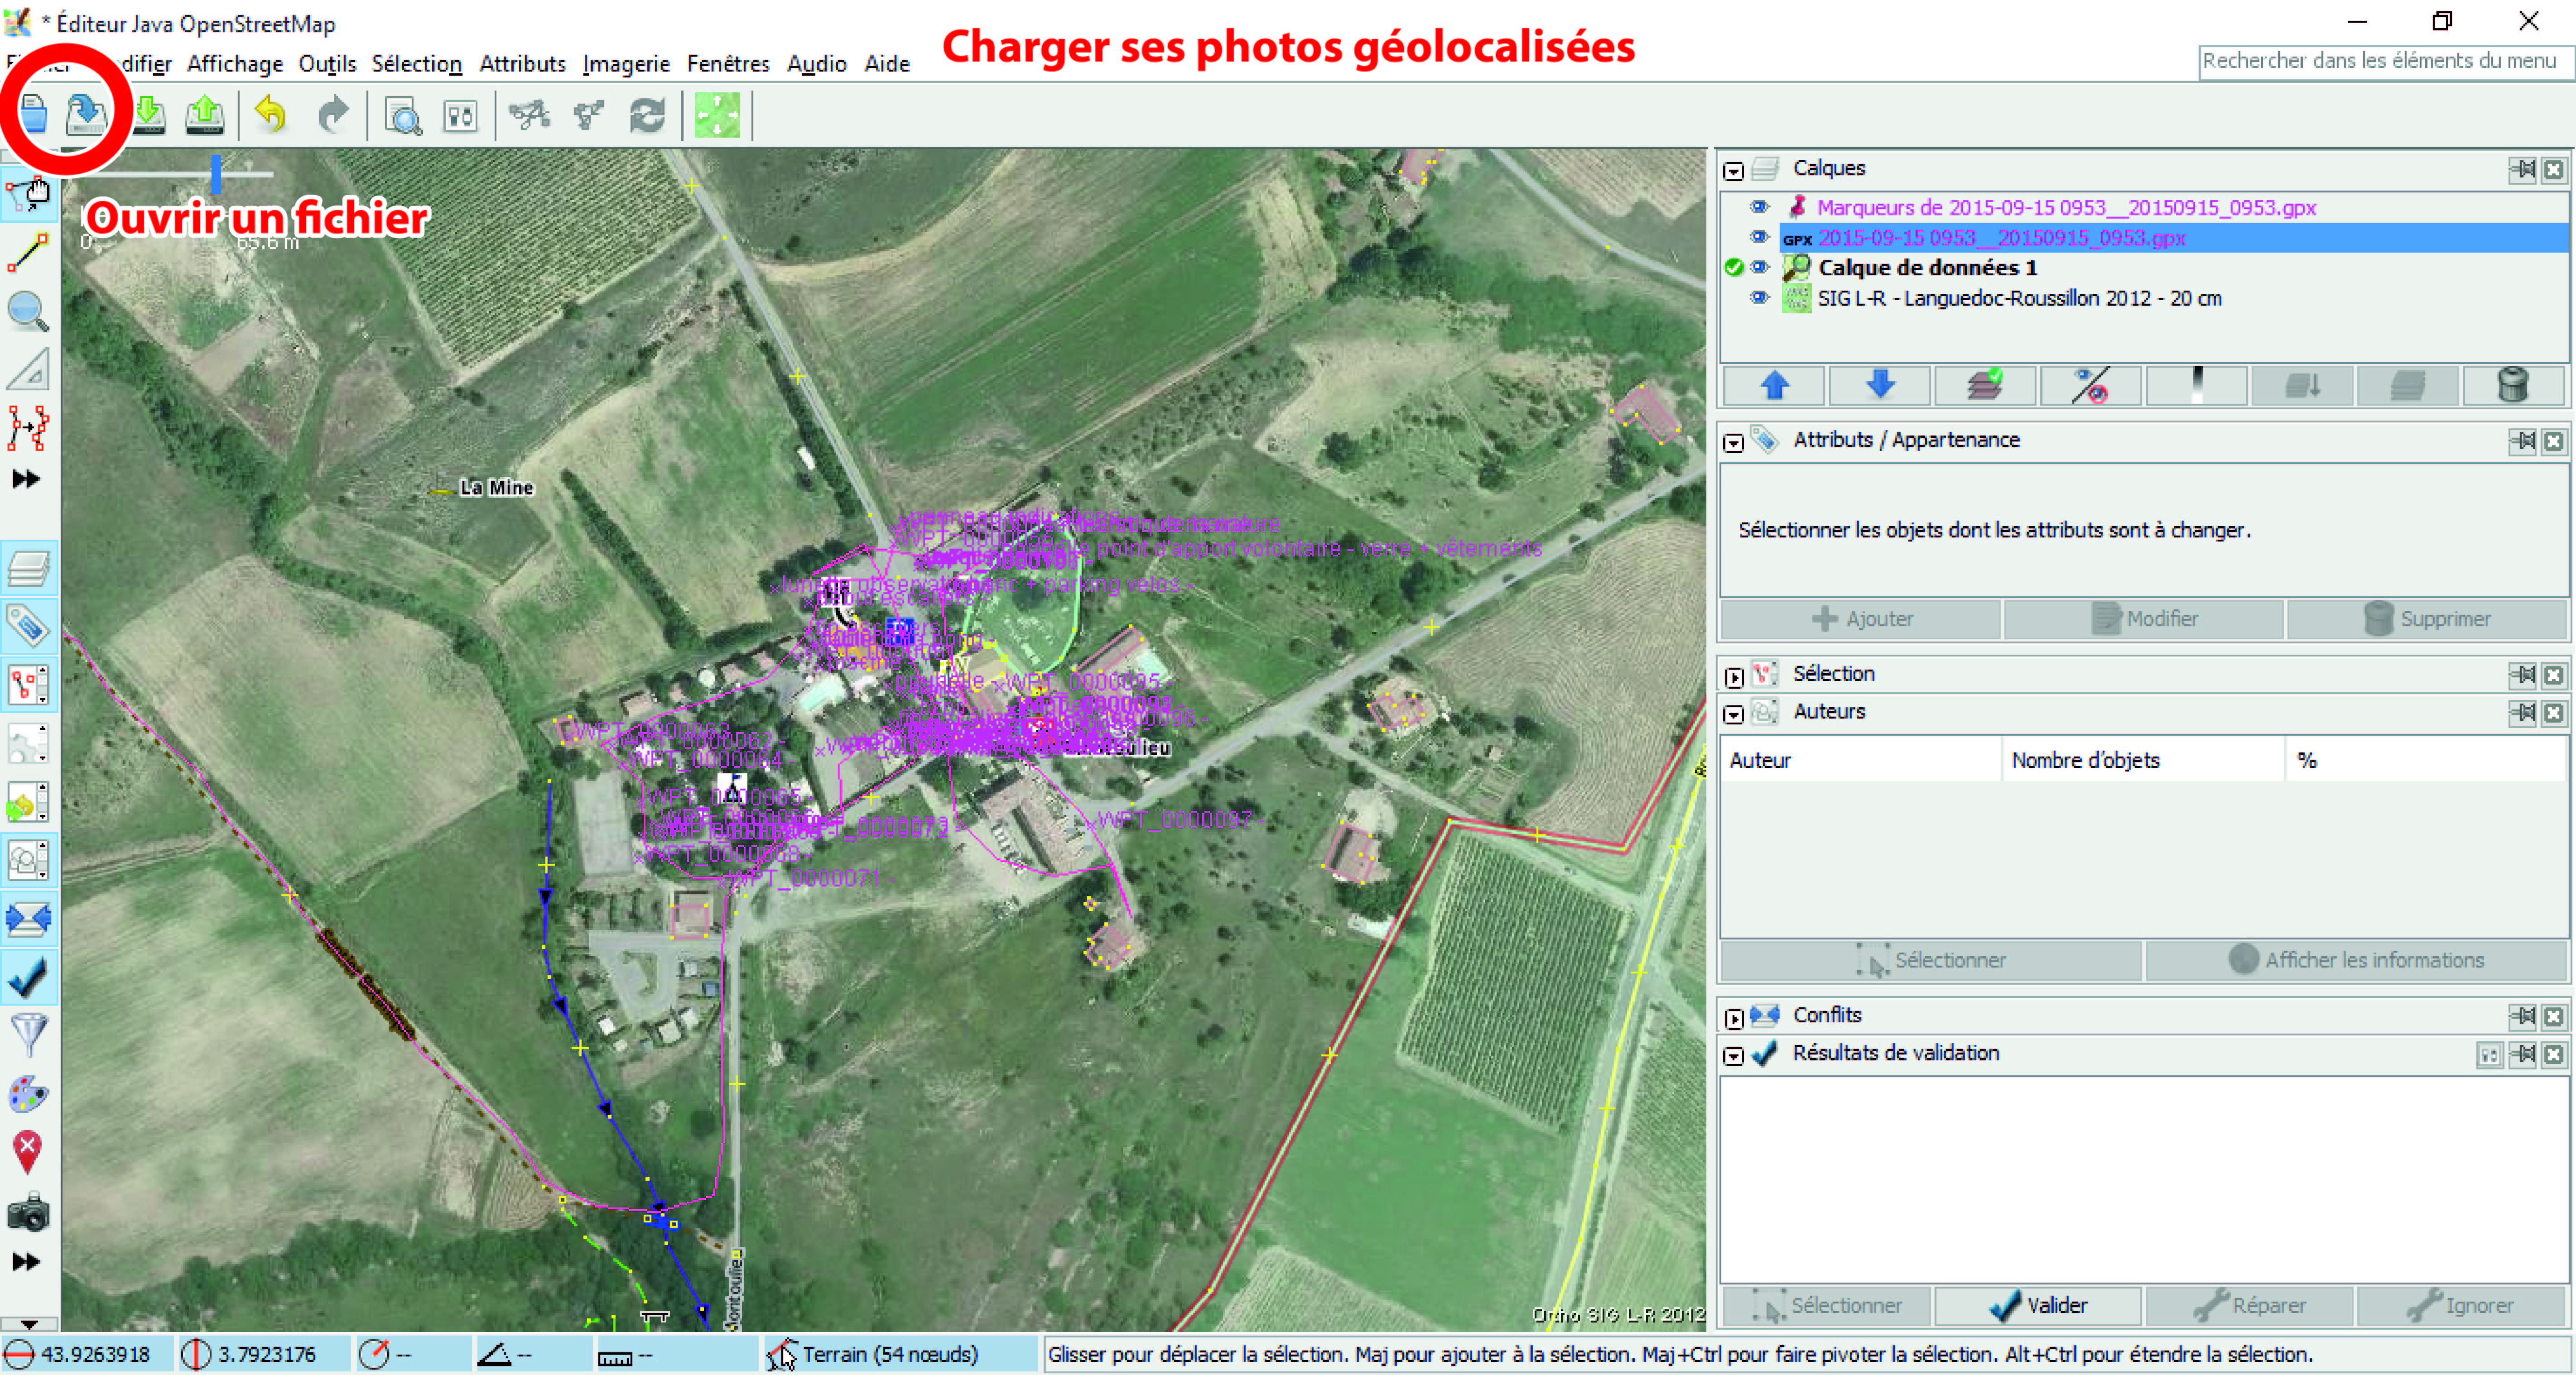Image resolution: width=2576 pixels, height=1375 pixels.
Task: Open the Imagerie menu
Action: coord(626,64)
